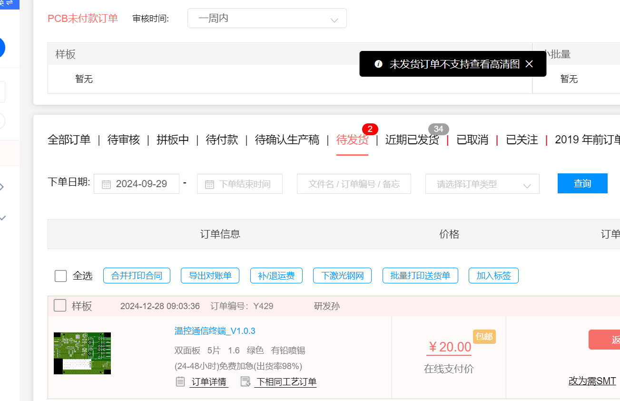The height and width of the screenshot is (401, 620).
Task: Open the 审核时间 一周内 dropdown
Action: click(x=267, y=19)
